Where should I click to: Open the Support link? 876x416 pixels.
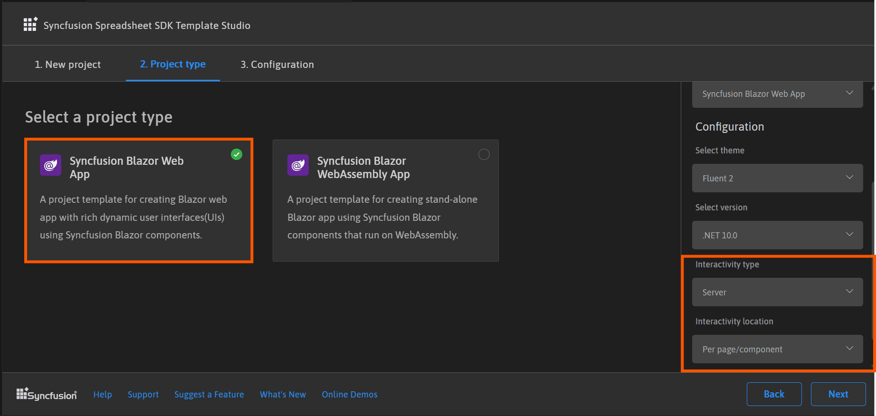[x=143, y=395]
